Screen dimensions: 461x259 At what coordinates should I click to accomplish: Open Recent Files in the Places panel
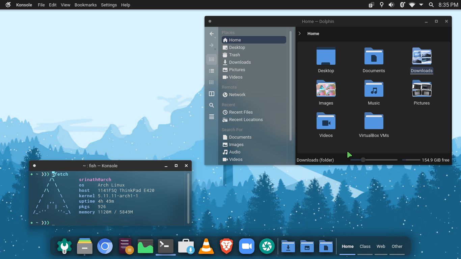tap(240, 112)
